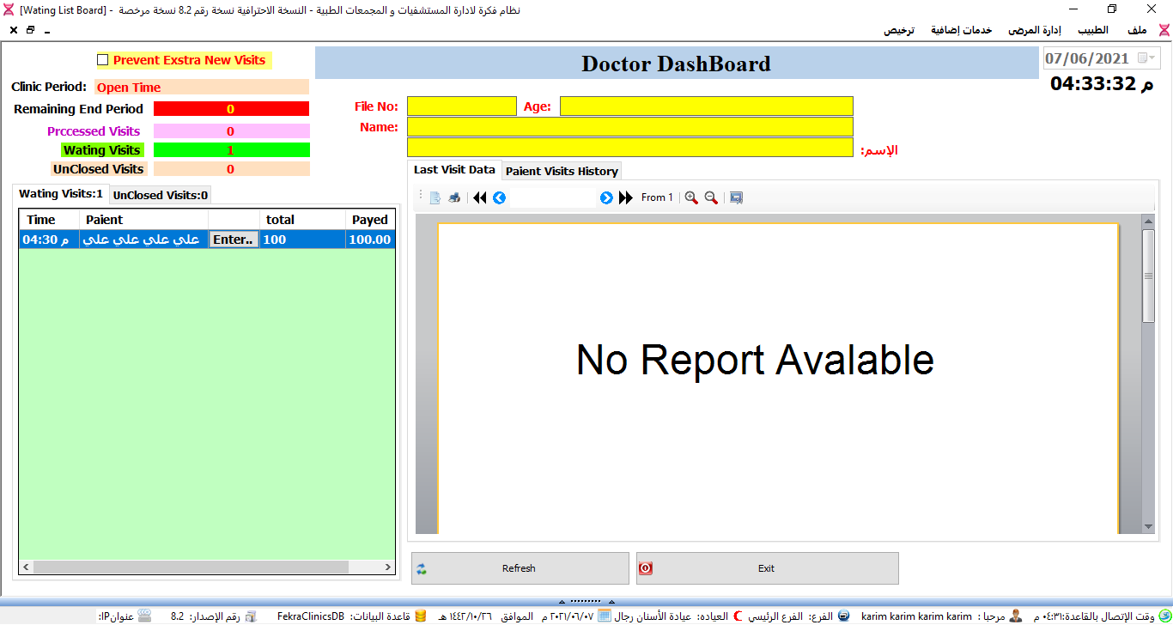1173x625 pixels.
Task: Jump to last report page
Action: click(625, 197)
